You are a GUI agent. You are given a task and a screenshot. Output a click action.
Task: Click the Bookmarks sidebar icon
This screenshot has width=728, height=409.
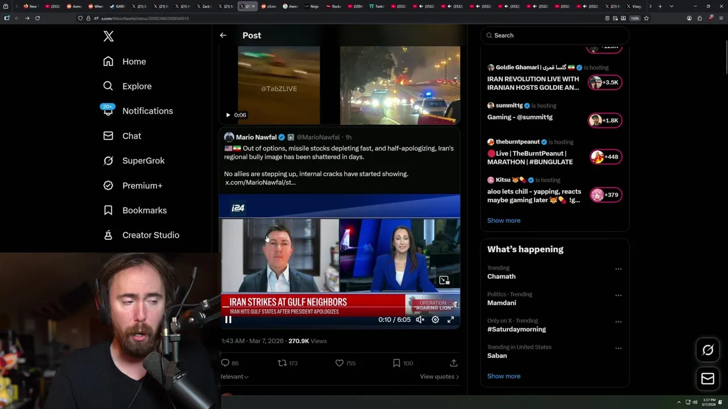108,210
